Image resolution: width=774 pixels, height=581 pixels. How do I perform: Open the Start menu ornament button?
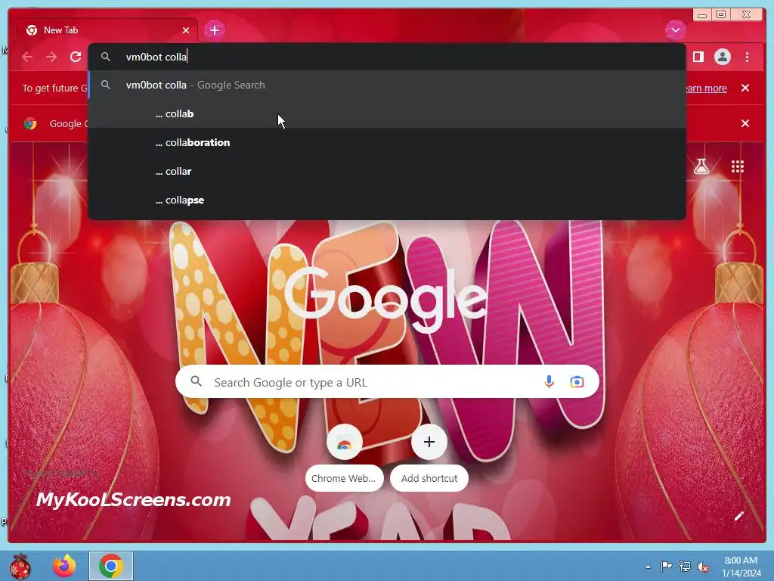(20, 566)
